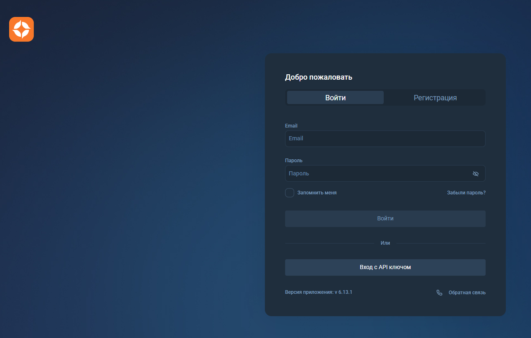Toggle remember me on the login form
The width and height of the screenshot is (531, 338).
click(289, 192)
